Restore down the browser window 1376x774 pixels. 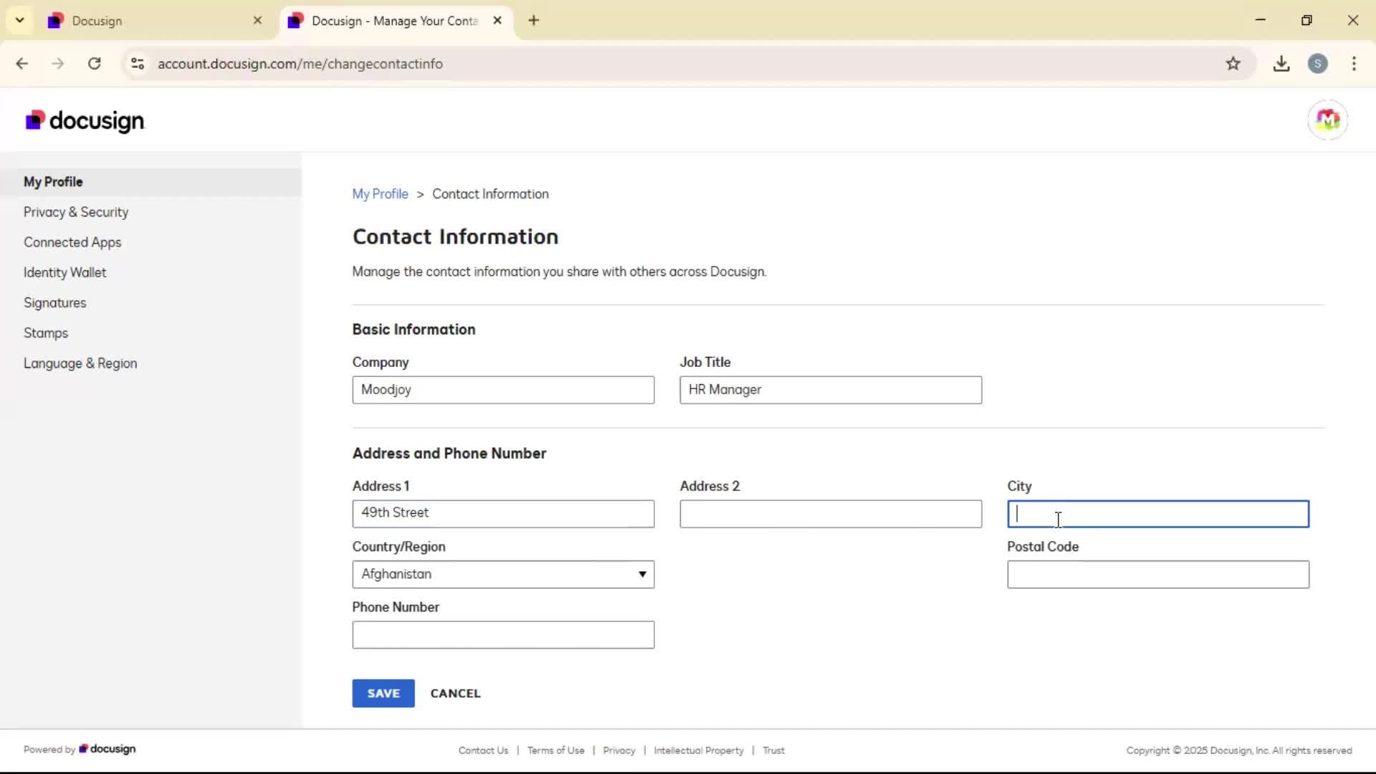tap(1306, 20)
